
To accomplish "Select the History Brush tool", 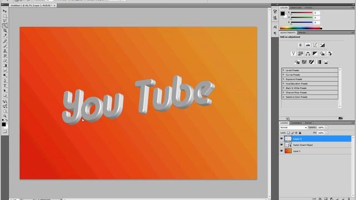I will click(x=5, y=56).
